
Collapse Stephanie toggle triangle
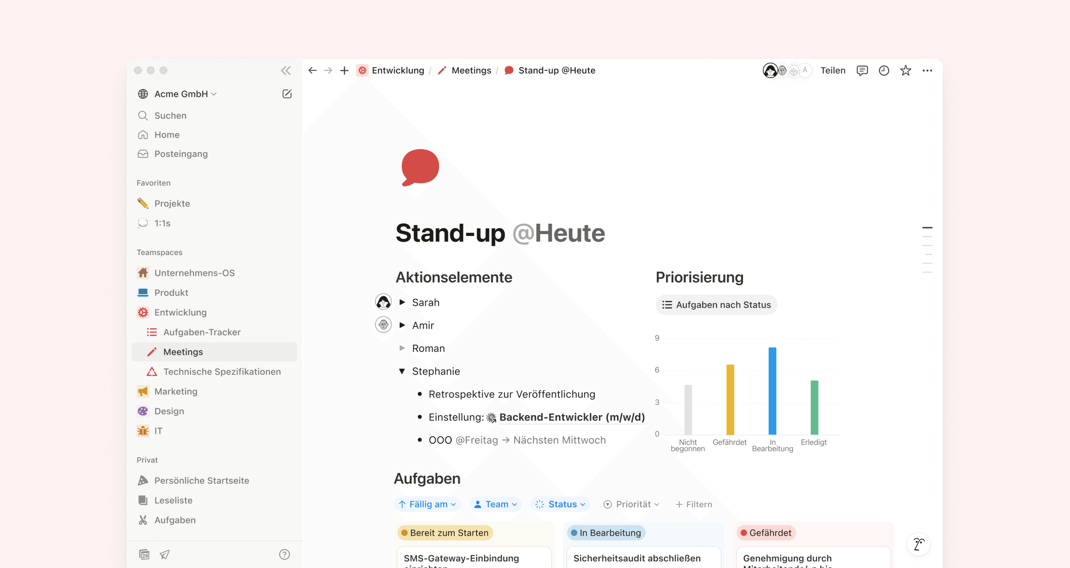[402, 371]
